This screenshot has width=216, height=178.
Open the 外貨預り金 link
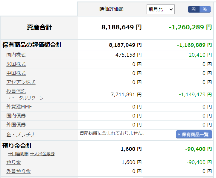[19, 171]
